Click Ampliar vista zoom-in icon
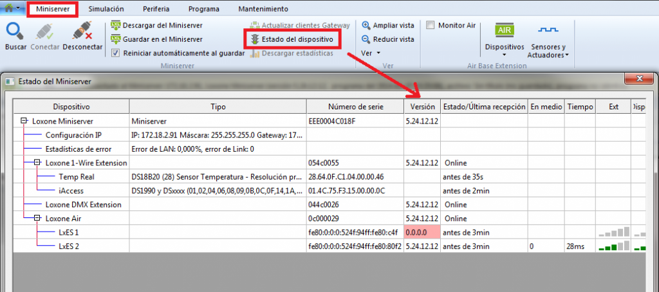Screen dimensions: 659x292 tap(367, 25)
